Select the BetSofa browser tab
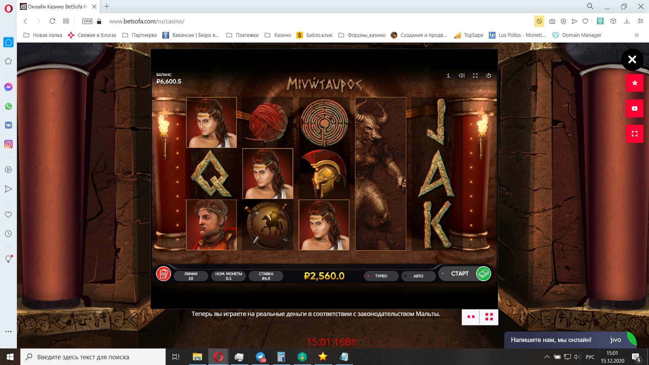Image resolution: width=649 pixels, height=365 pixels. (54, 6)
